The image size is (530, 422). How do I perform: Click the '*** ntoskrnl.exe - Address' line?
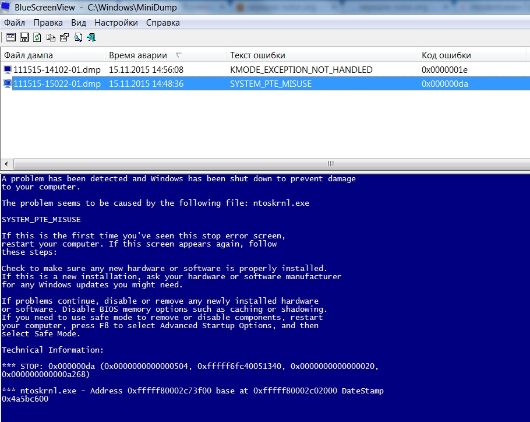[193, 391]
